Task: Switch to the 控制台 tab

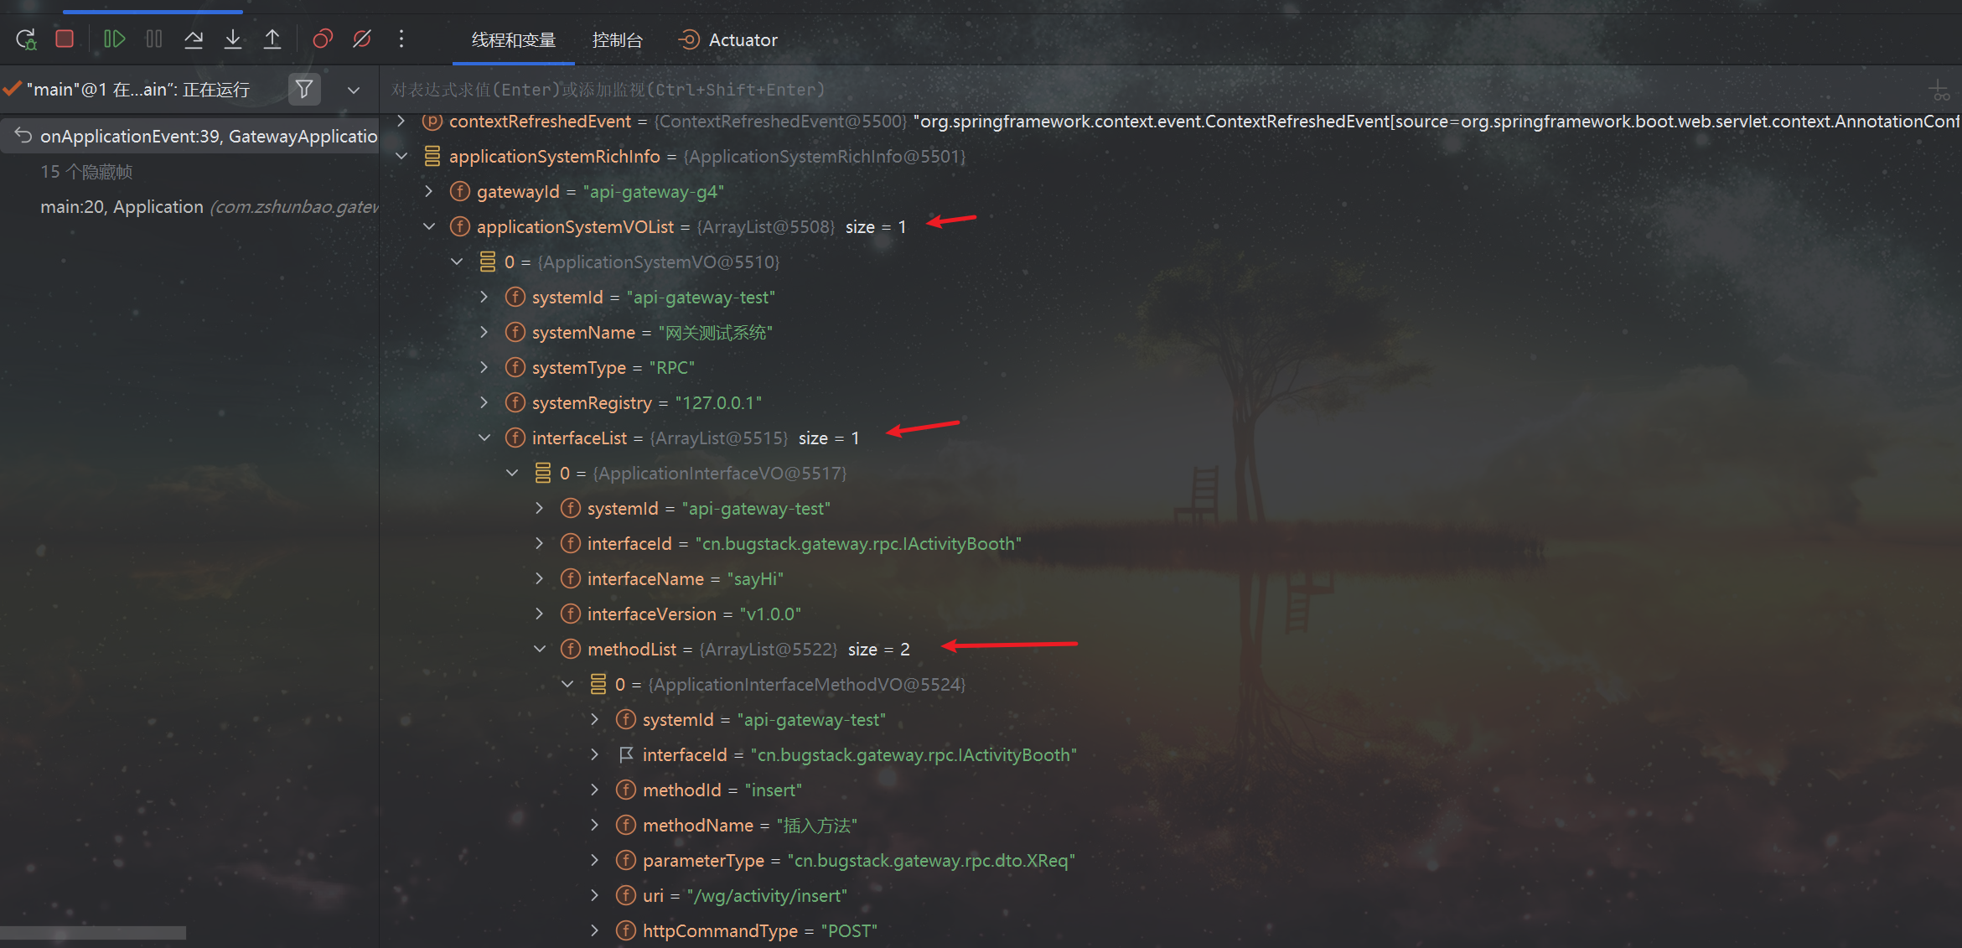Action: tap(617, 40)
